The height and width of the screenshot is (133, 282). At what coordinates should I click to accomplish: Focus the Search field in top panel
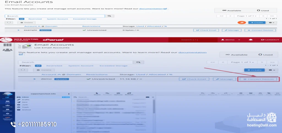tap(55, 16)
